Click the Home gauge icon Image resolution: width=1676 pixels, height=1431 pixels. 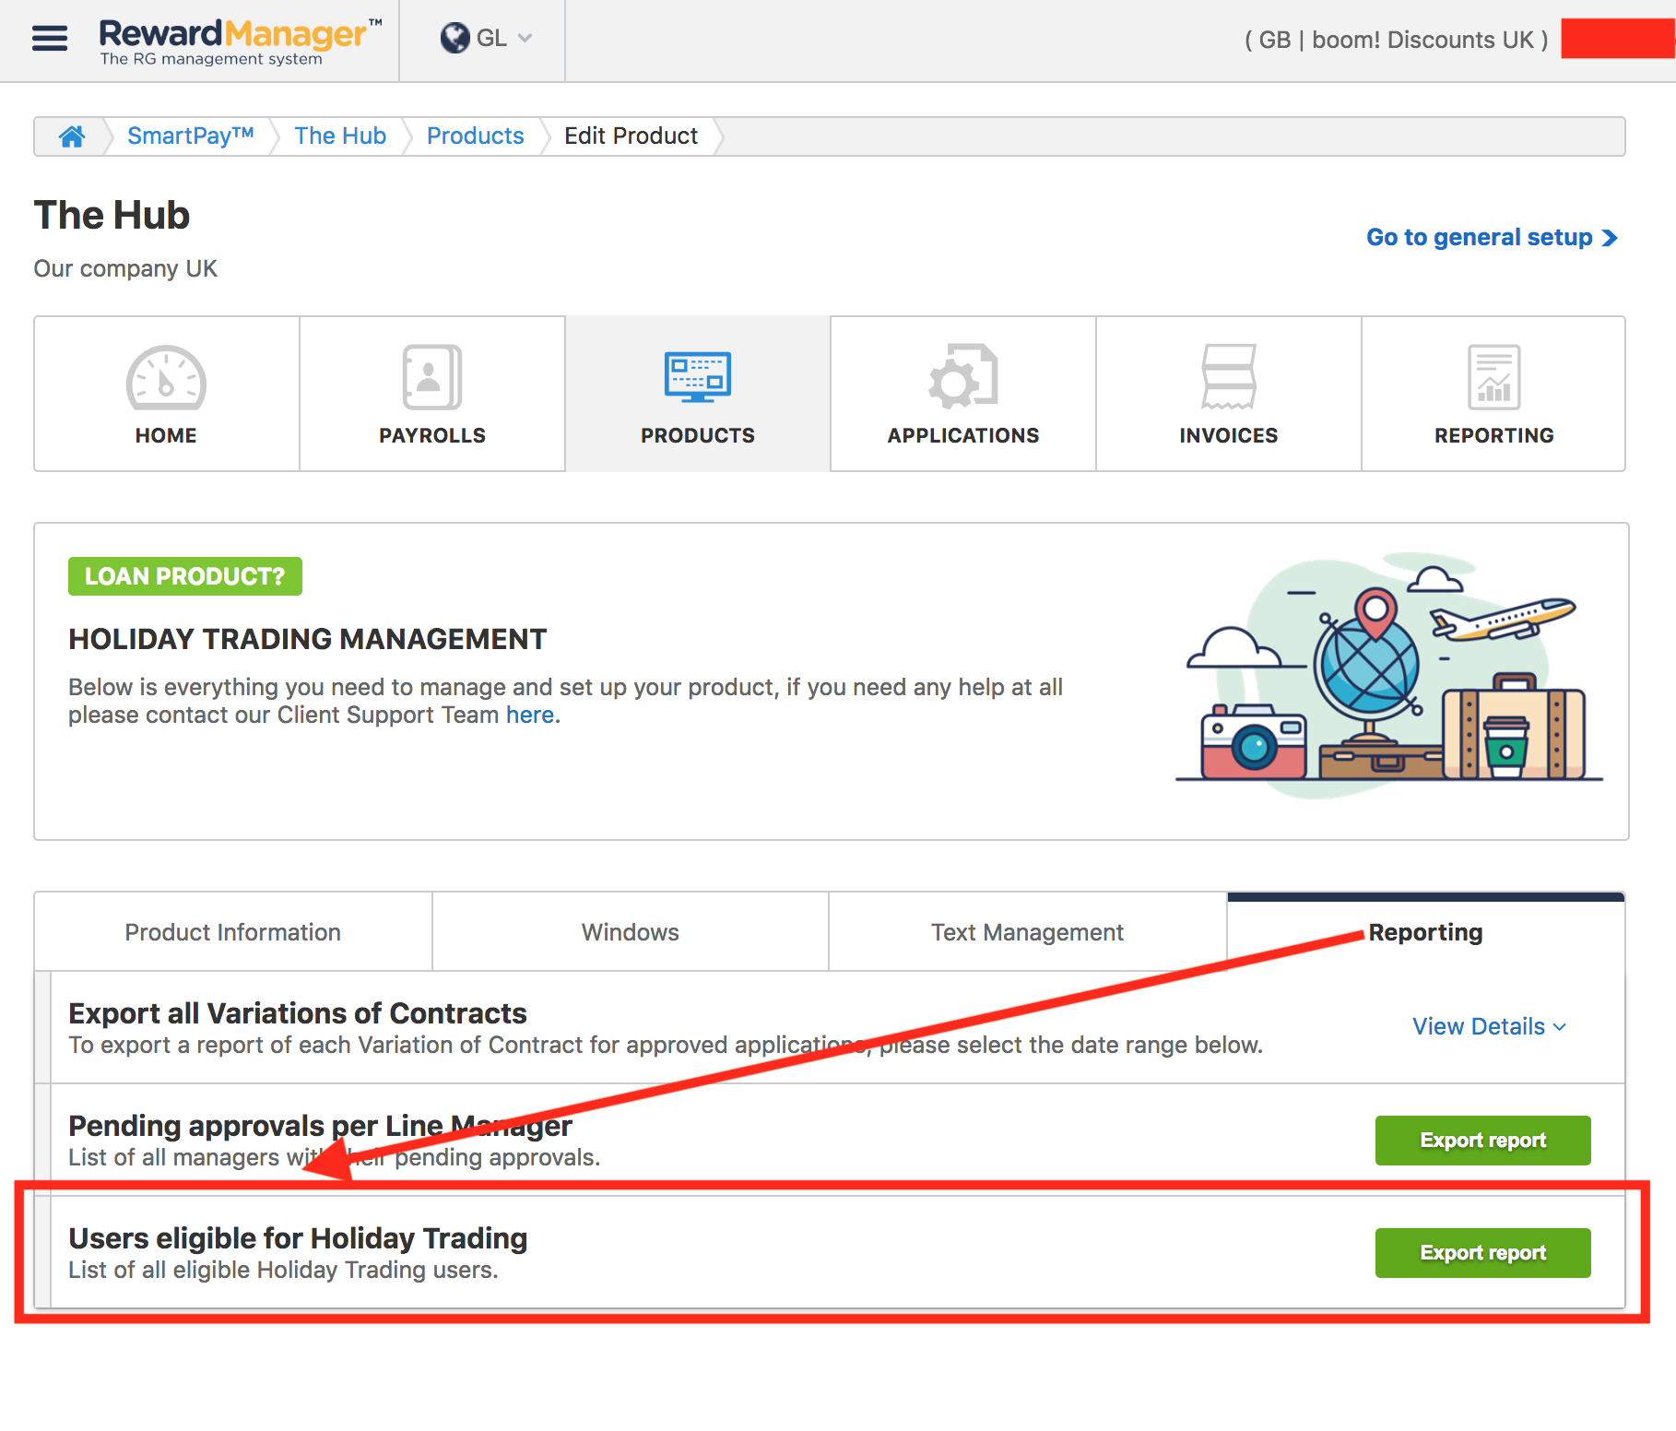[166, 377]
